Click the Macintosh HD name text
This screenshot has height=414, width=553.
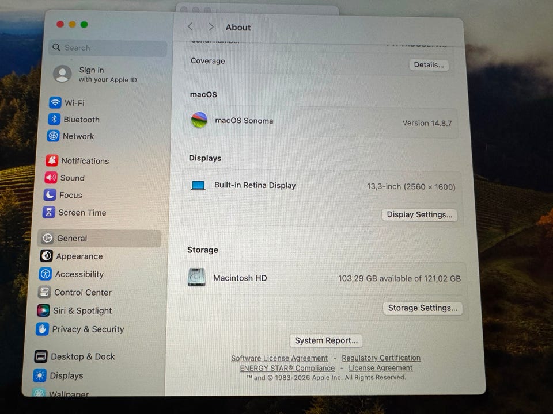click(x=240, y=278)
